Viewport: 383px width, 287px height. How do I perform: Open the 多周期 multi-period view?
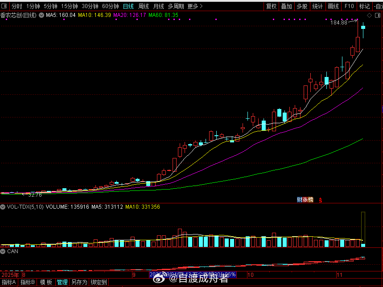click(x=176, y=6)
